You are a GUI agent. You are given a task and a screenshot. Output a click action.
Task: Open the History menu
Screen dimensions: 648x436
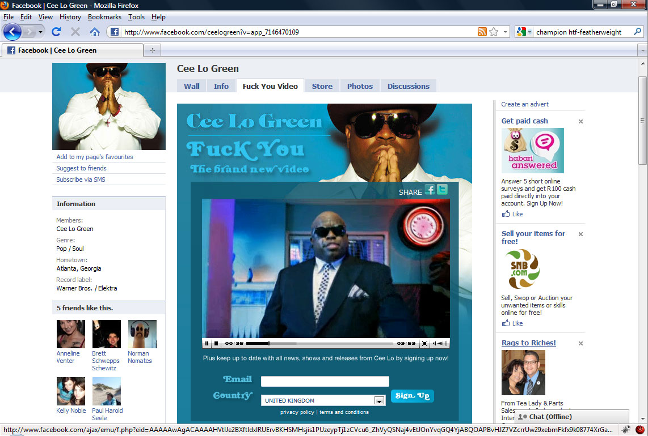pos(70,17)
